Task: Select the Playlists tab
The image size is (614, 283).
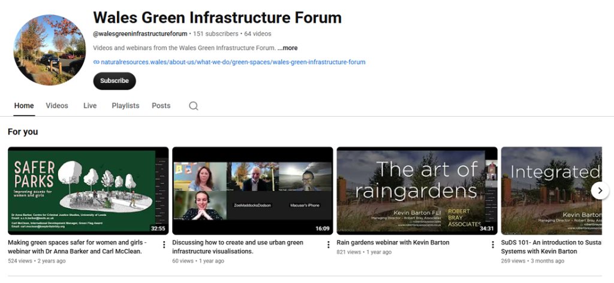Action: click(125, 105)
